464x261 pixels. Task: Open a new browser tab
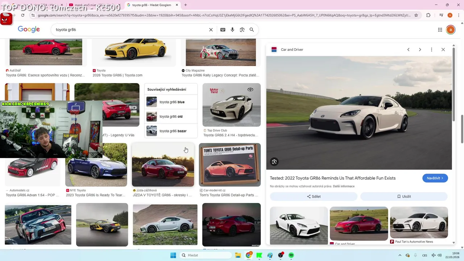pos(186,5)
